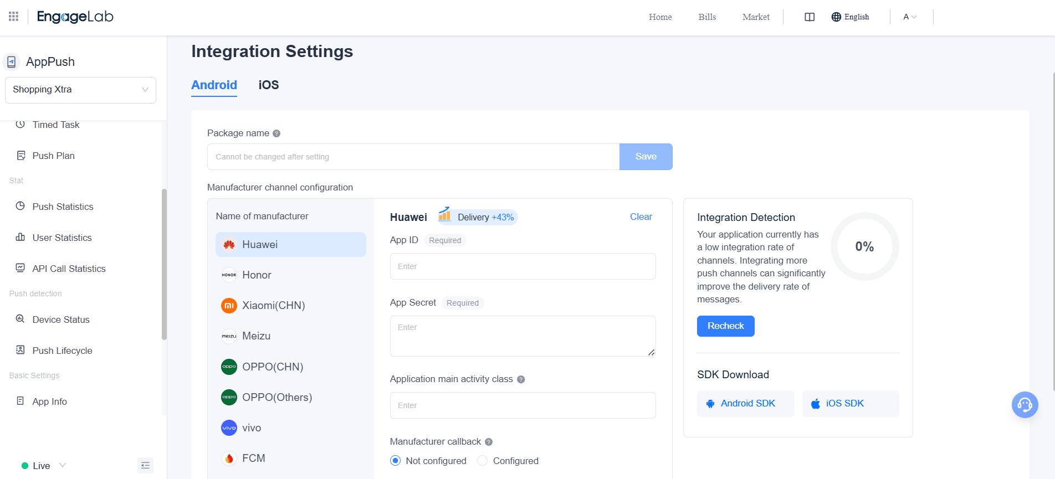1055x479 pixels.
Task: Click the OPPO(CHN) logo icon
Action: pyautogui.click(x=229, y=367)
